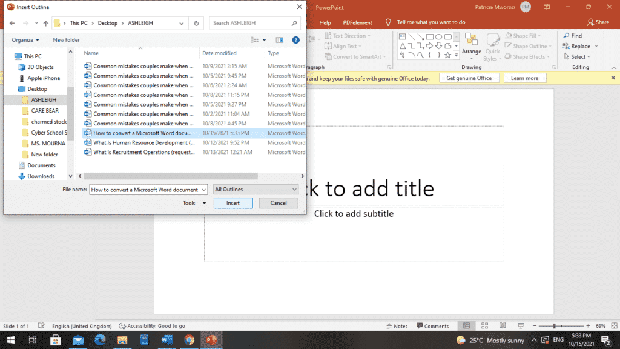The image size is (620, 349).
Task: Start Slide Show view icon
Action: [521, 325]
